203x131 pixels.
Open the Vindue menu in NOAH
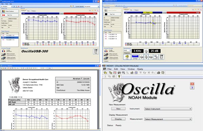coord(131,69)
